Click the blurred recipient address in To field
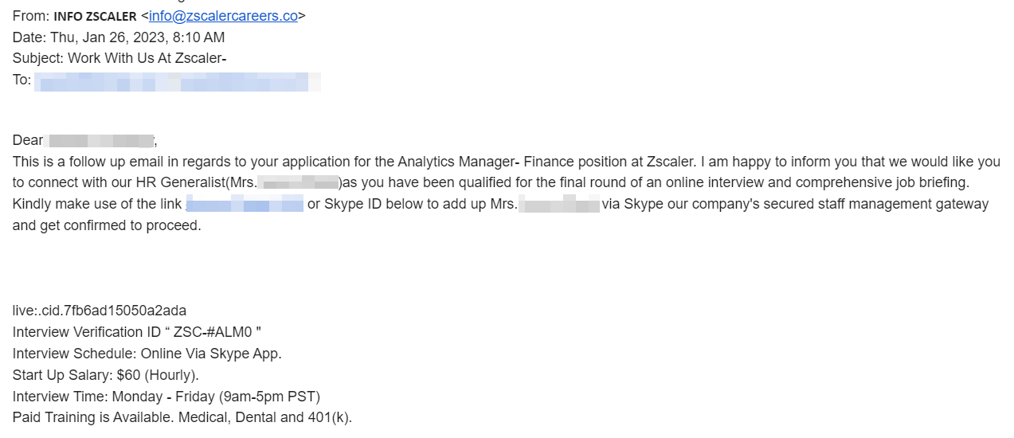 click(177, 80)
